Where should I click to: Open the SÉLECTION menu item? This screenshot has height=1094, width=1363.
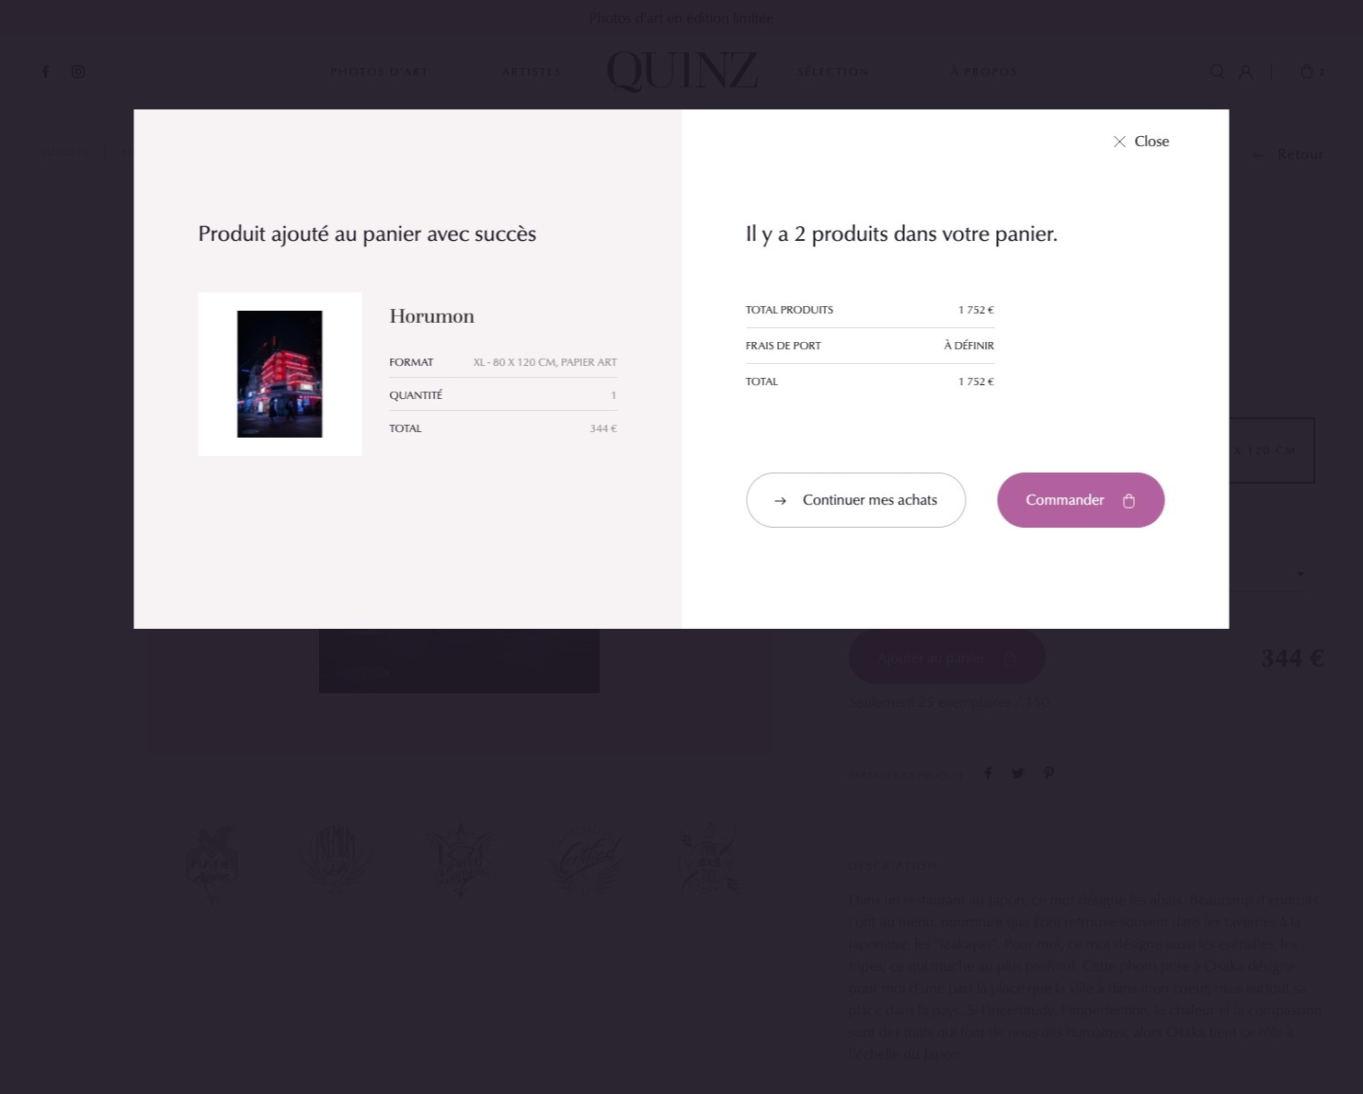pos(832,72)
